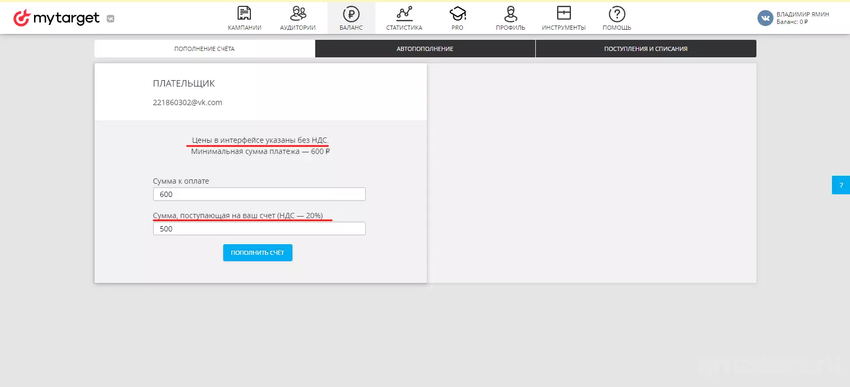The height and width of the screenshot is (387, 850).
Task: Click the label 'Сумма к оплате'
Action: pyautogui.click(x=181, y=181)
